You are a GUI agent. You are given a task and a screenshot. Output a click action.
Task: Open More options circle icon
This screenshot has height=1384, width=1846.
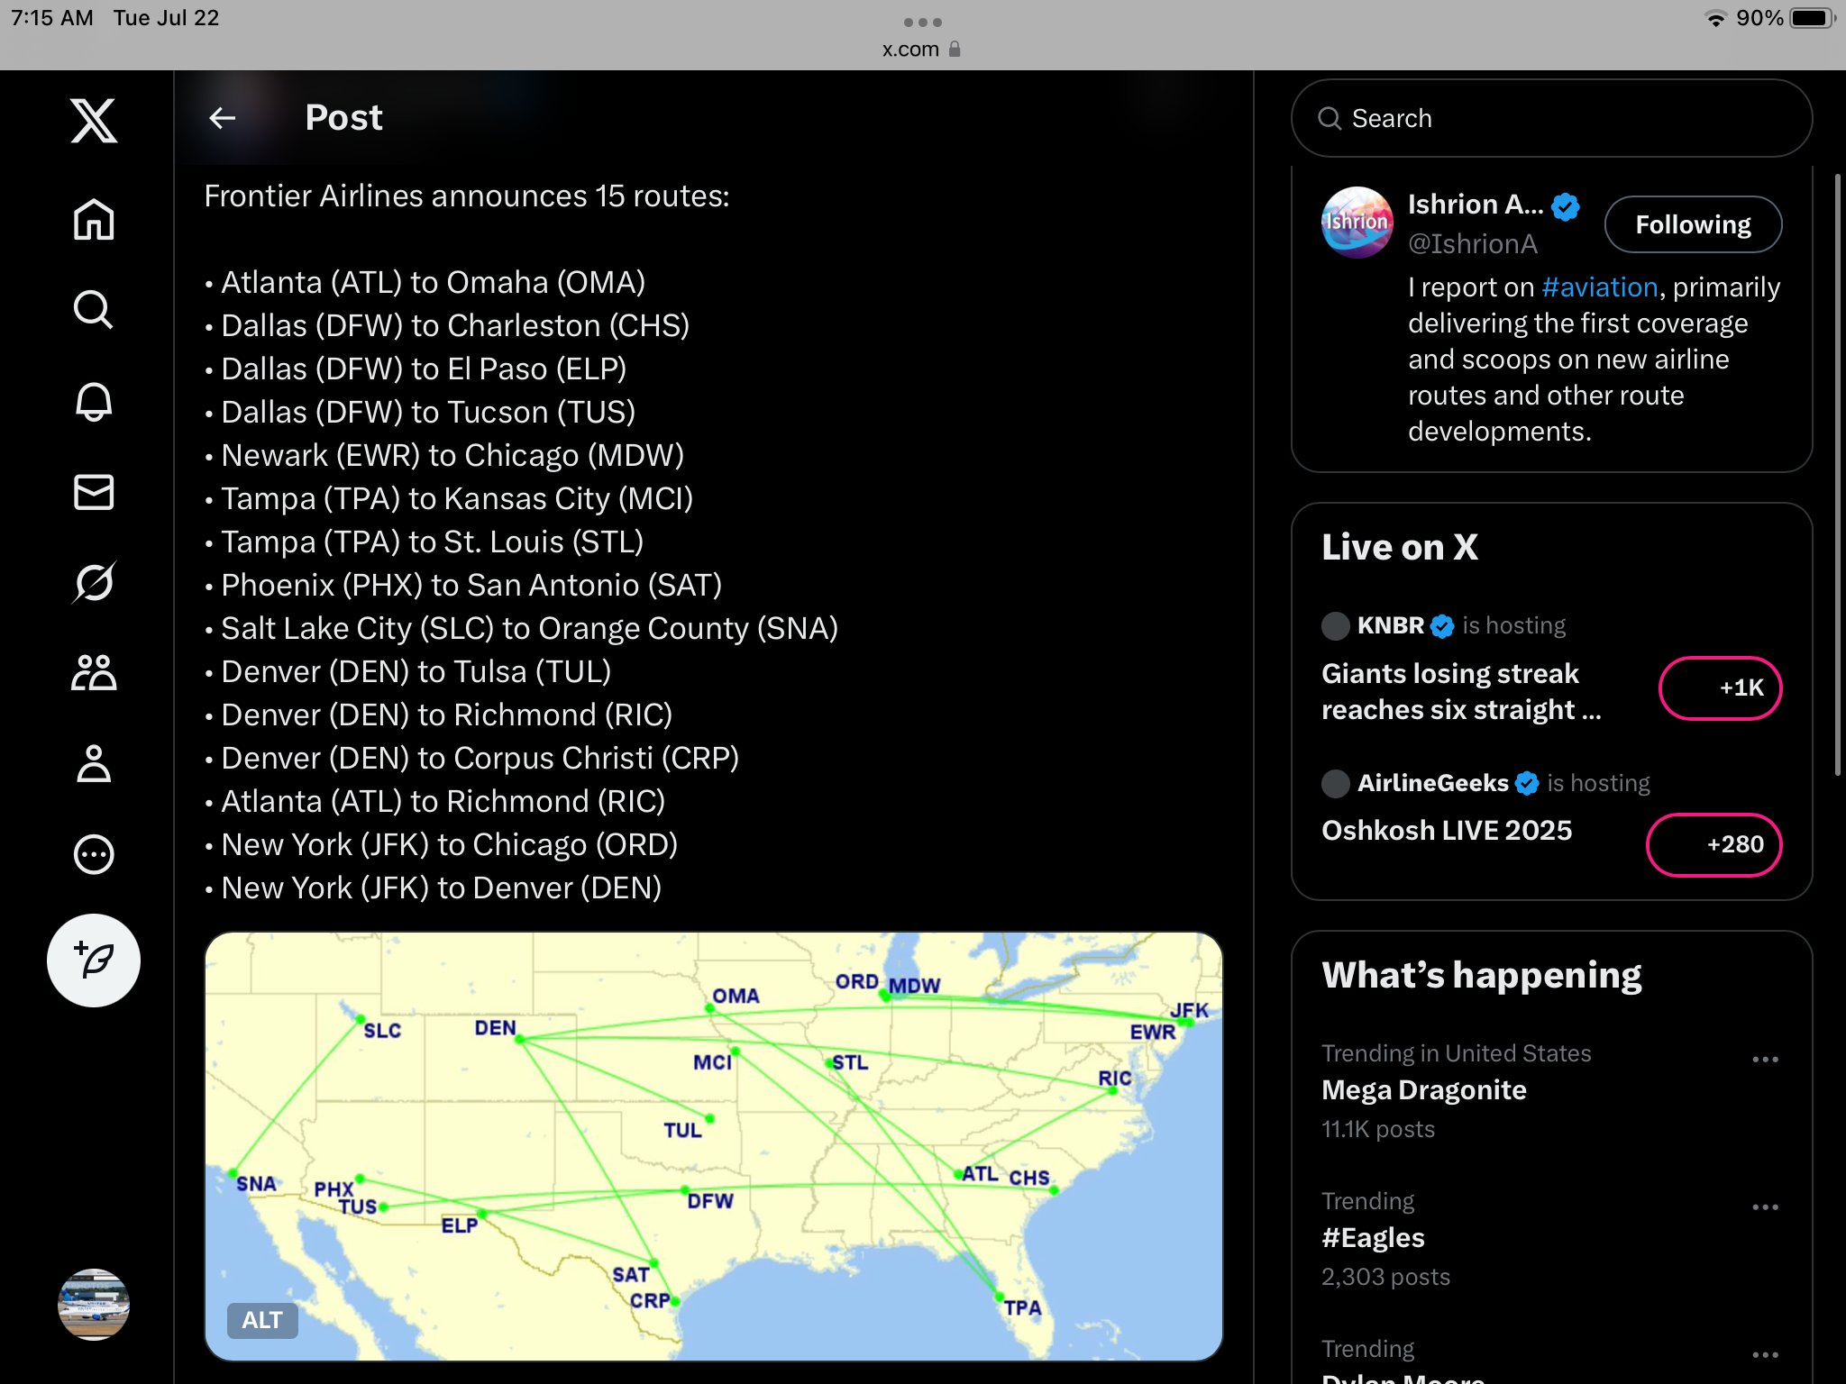coord(94,854)
